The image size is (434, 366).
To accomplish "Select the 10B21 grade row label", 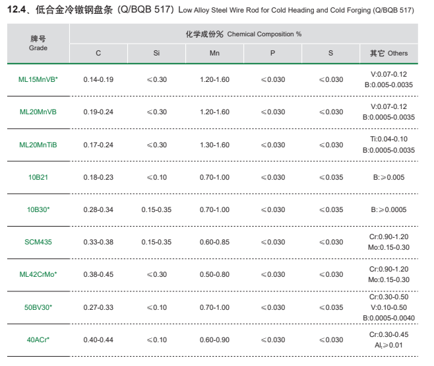I will point(38,177).
